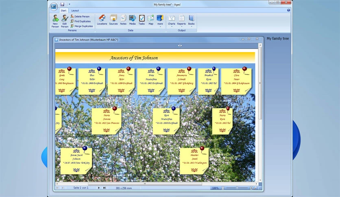Click Merge Duplicates in the ribbon
Image resolution: width=340 pixels, height=197 pixels.
[x=81, y=26]
